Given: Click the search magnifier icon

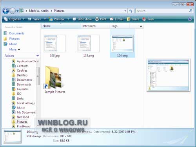Looking at the screenshot, I should (191, 11).
